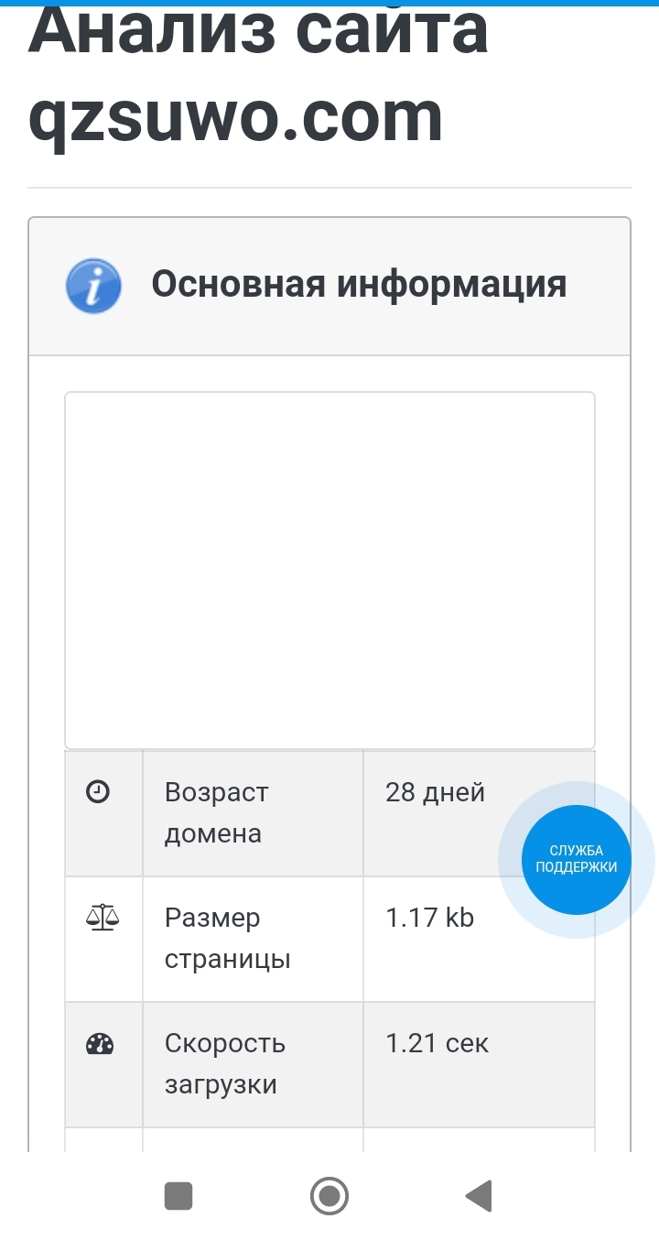The height and width of the screenshot is (1240, 659).
Task: Tap the Android home circle button
Action: [x=329, y=1196]
